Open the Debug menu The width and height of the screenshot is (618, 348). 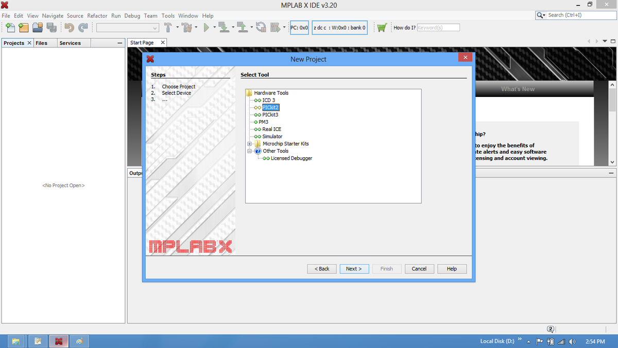click(132, 15)
